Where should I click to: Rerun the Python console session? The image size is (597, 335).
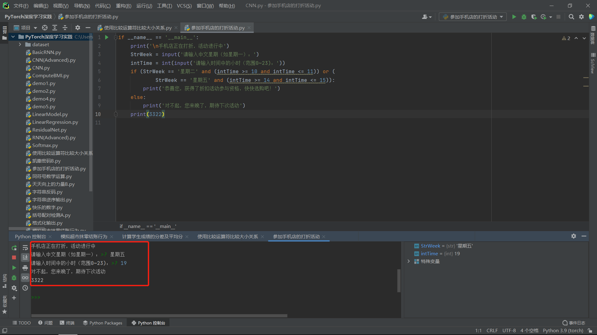(14, 248)
